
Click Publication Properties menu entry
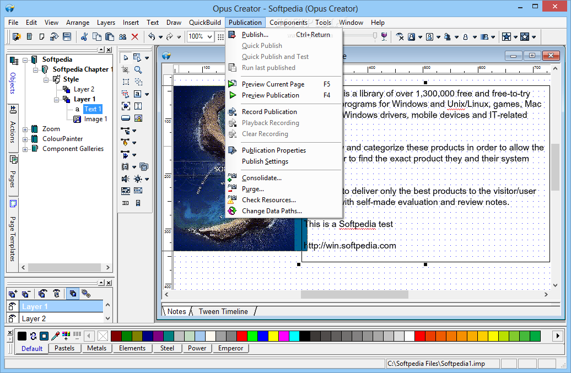273,150
